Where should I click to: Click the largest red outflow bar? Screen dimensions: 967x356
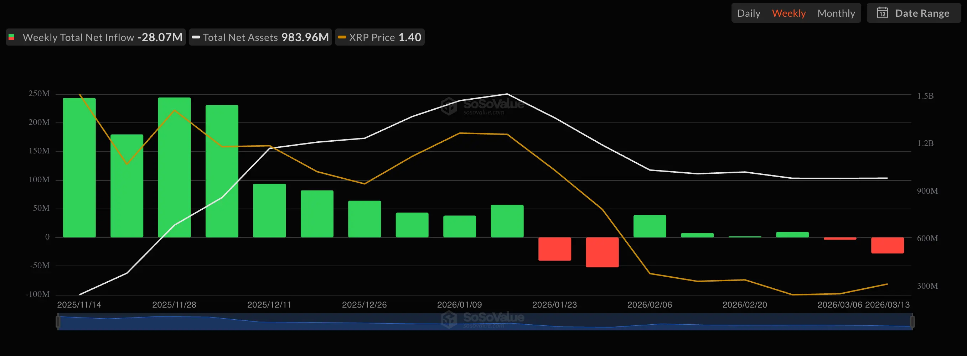[602, 252]
